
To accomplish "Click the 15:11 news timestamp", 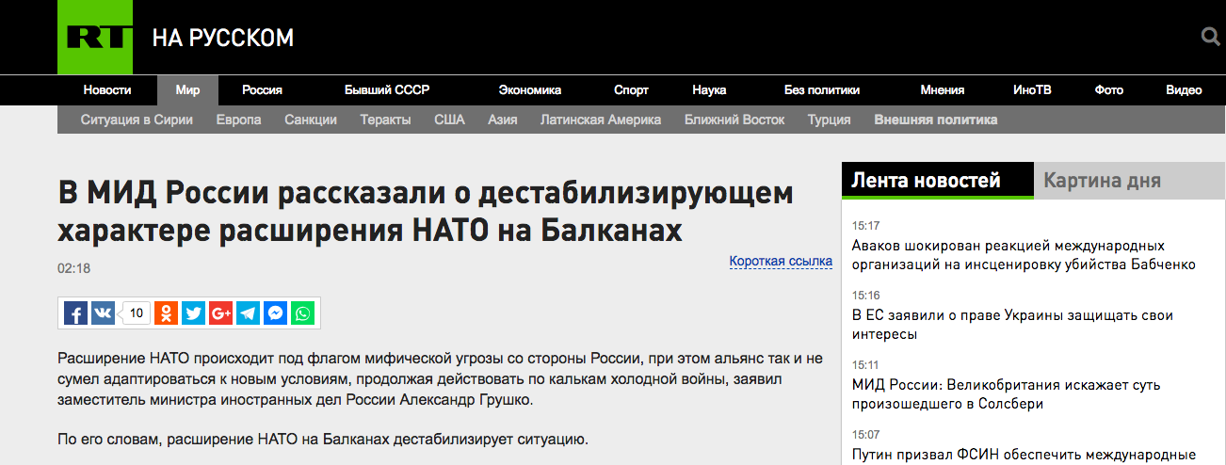I will click(x=865, y=365).
